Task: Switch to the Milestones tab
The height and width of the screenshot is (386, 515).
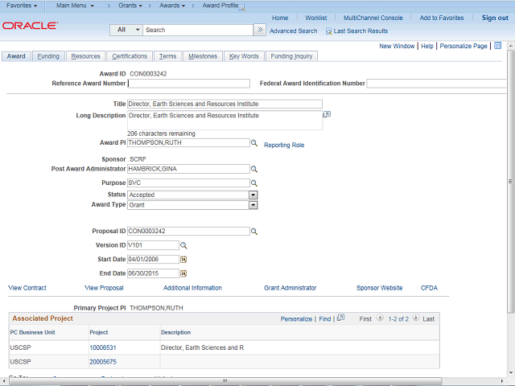Action: 202,56
